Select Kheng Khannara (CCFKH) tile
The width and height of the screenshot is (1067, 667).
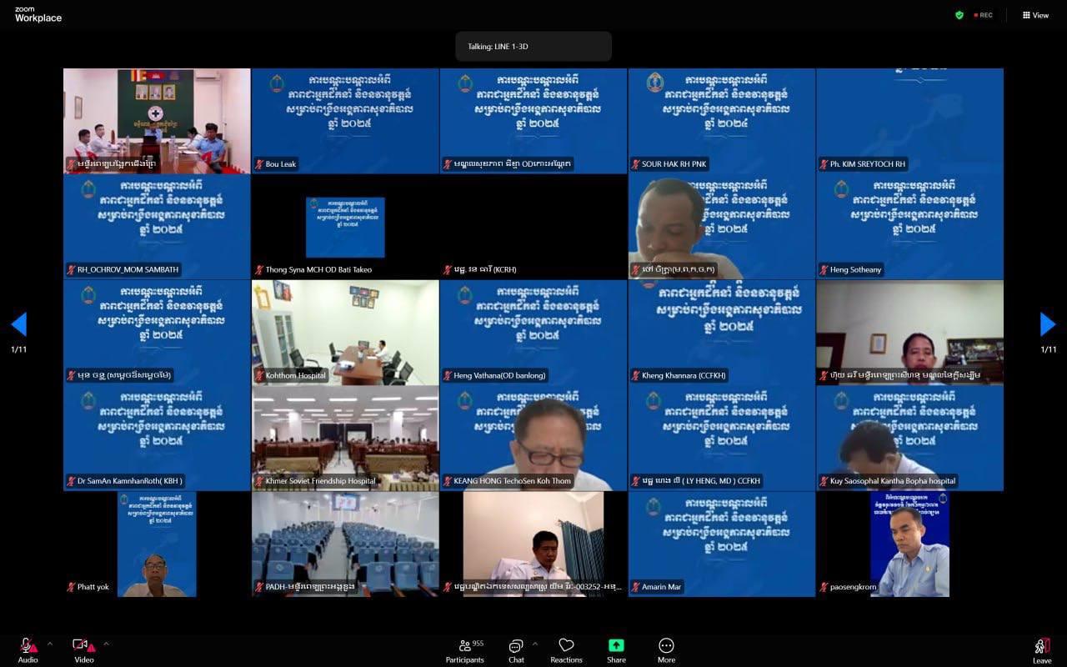tap(722, 333)
